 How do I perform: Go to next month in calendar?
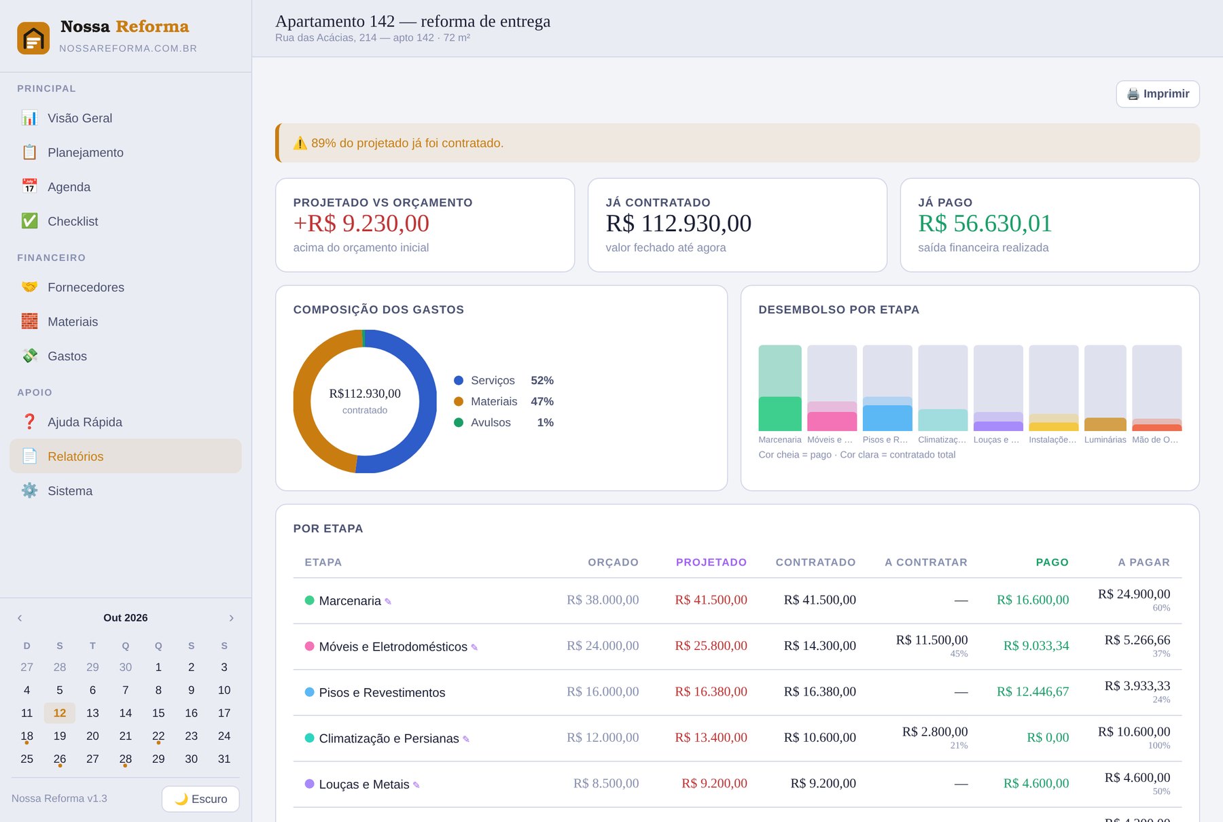point(232,618)
